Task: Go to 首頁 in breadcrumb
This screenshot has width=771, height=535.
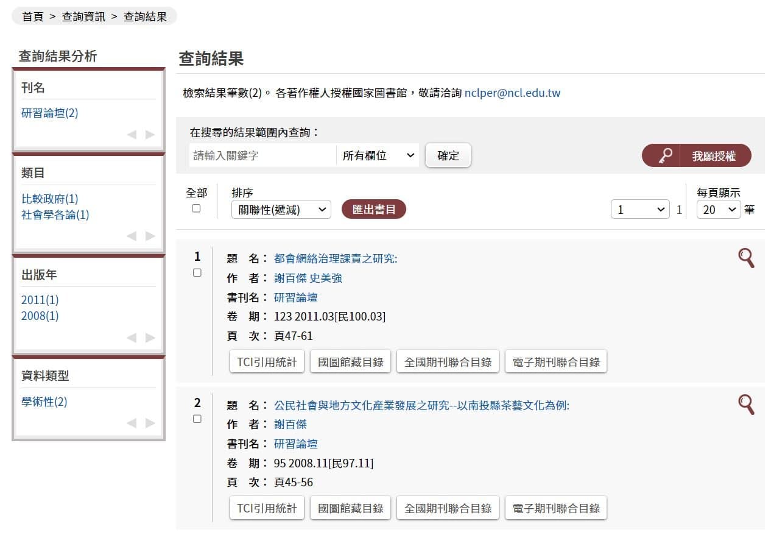Action: click(x=33, y=16)
